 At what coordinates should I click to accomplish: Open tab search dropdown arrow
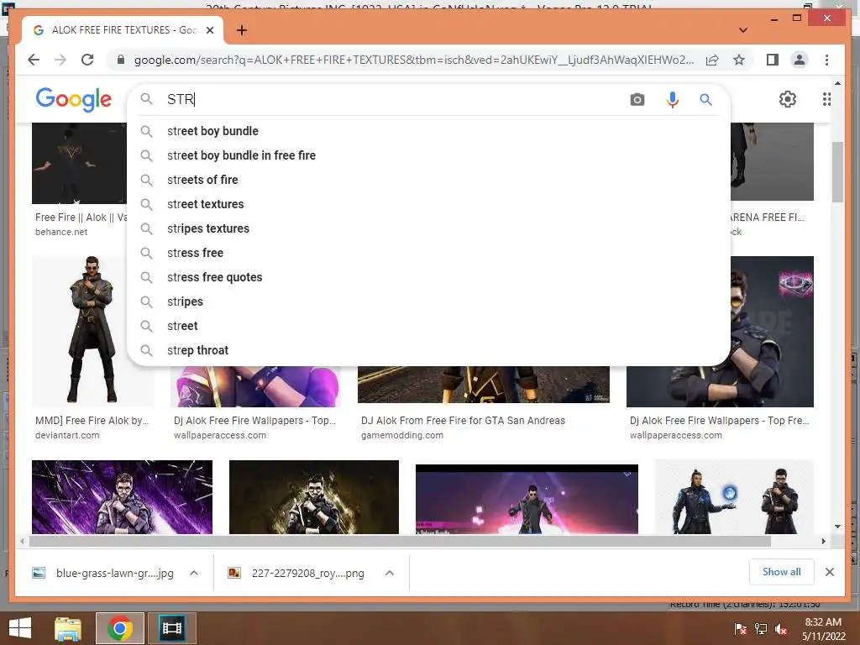click(743, 30)
